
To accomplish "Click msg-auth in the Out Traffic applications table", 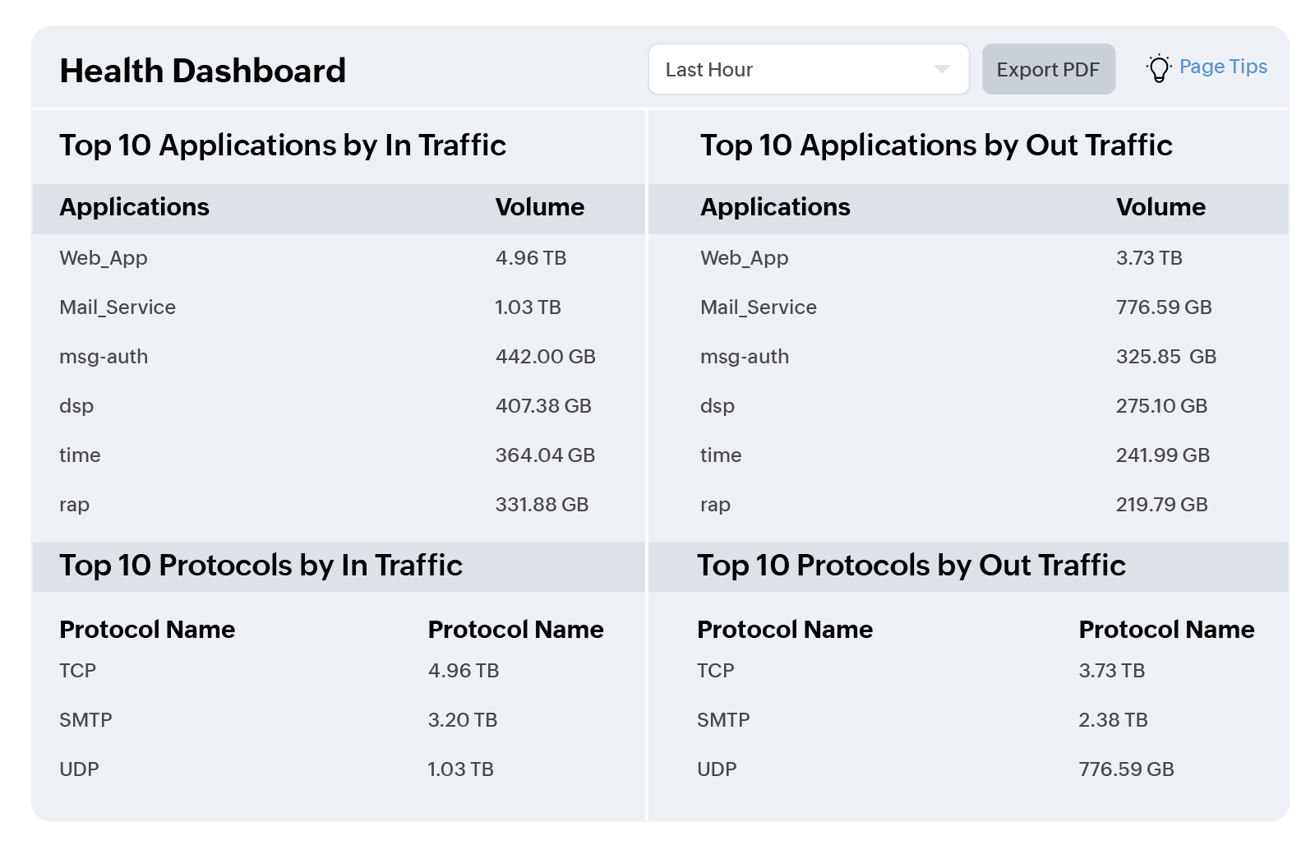I will click(x=745, y=357).
